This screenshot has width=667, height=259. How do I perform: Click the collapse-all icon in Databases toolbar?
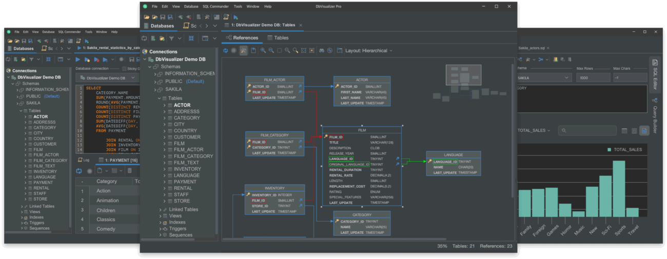[x=191, y=38]
